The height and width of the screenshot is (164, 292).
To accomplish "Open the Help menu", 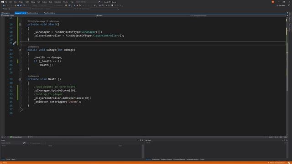I will (x=72, y=2).
